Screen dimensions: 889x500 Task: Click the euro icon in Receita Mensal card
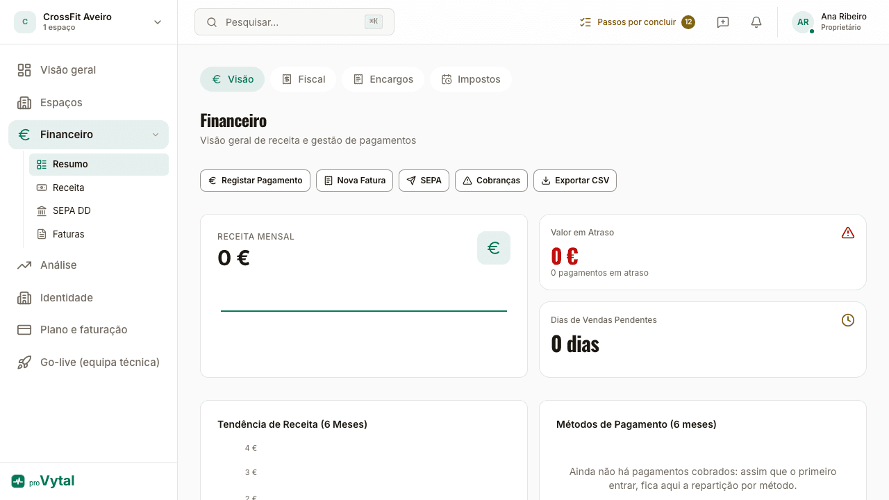(494, 248)
